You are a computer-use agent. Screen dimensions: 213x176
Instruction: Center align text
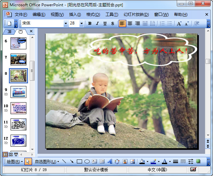tap(130, 23)
